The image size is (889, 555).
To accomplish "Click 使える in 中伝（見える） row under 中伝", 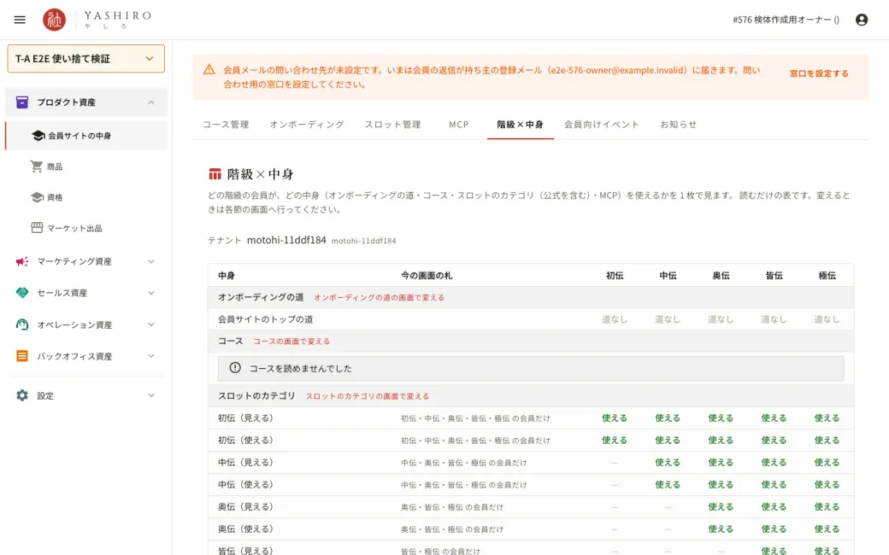I will (x=668, y=462).
